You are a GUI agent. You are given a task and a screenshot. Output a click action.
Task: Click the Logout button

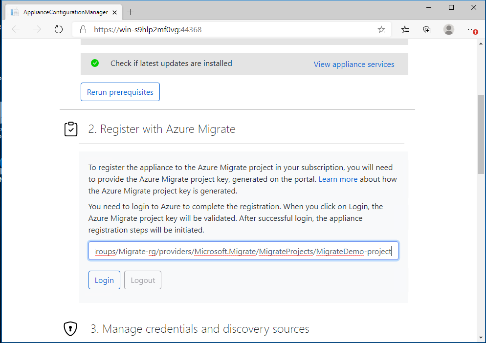coord(142,279)
